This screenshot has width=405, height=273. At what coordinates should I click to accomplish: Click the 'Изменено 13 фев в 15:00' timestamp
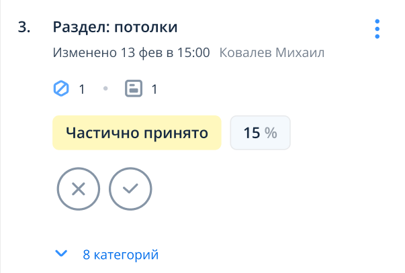pos(131,52)
